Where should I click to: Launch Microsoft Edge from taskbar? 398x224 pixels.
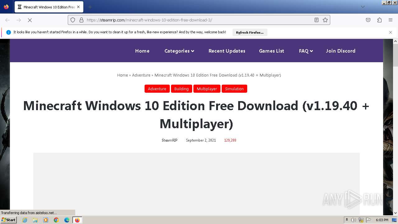pos(67,220)
